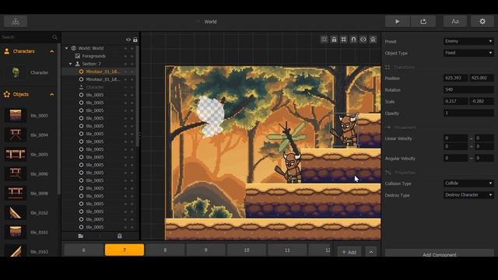The image size is (498, 280).
Task: Toggle the eye column header in outliner
Action: pyautogui.click(x=128, y=40)
